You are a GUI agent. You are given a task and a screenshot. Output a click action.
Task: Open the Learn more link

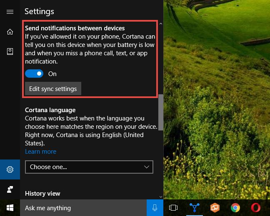coord(41,152)
